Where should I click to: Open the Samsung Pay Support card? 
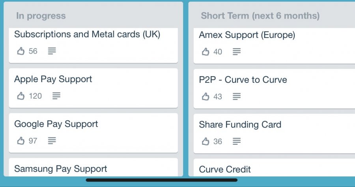60,169
